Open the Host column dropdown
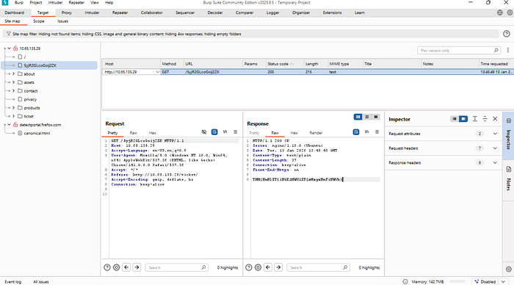This screenshot has width=514, height=285. (x=157, y=72)
